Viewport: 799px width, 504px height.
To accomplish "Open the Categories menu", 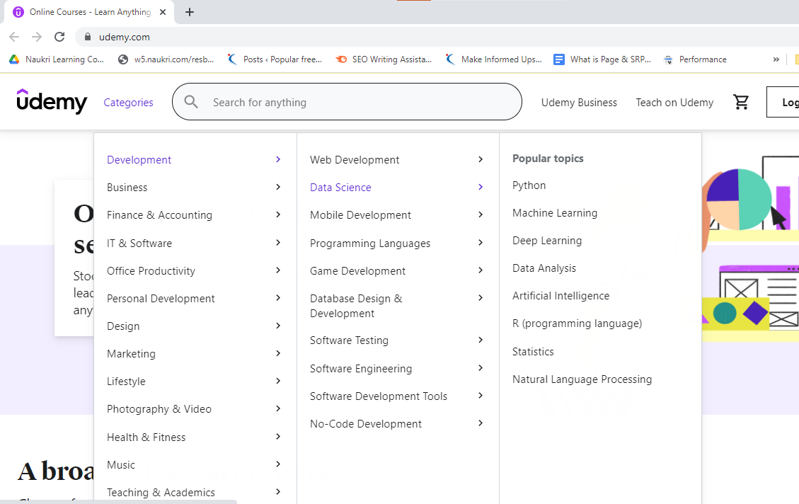I will (x=128, y=103).
